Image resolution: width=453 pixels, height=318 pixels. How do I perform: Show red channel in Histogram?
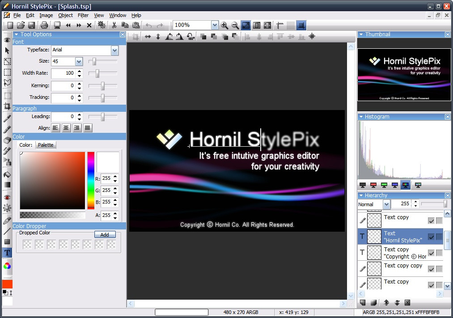click(x=373, y=185)
